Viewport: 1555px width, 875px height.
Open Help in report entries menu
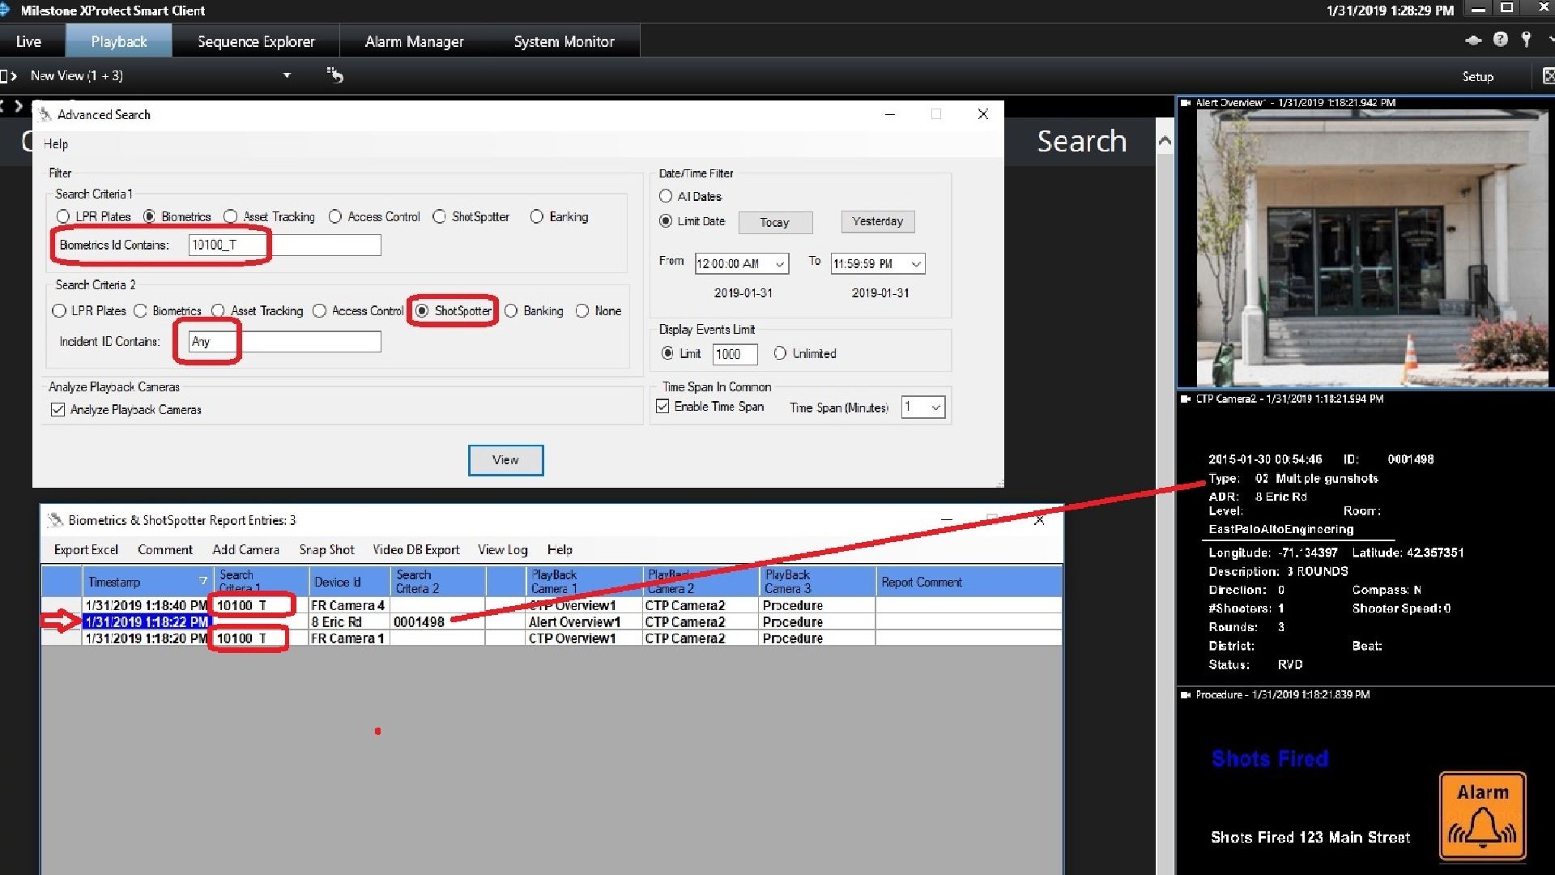(x=560, y=549)
